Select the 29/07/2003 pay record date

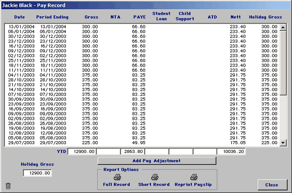pyautogui.click(x=21, y=143)
